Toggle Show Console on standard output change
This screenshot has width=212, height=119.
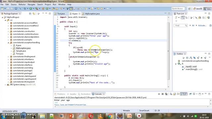[x=182, y=94]
